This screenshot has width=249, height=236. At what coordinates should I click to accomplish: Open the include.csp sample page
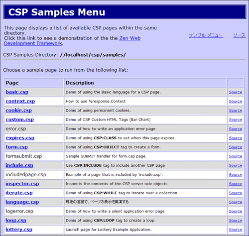[19, 165]
